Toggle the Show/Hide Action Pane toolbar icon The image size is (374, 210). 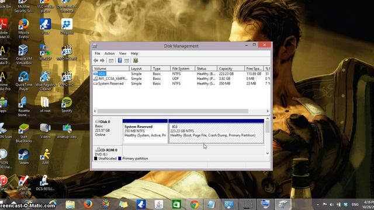tap(127, 61)
